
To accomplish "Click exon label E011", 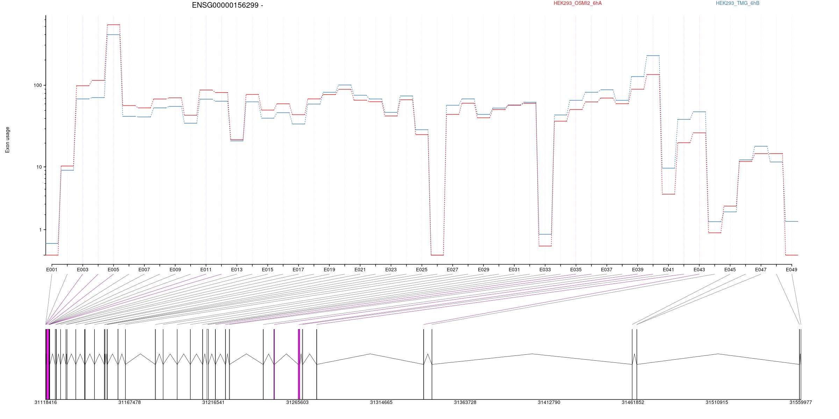I will (x=206, y=270).
